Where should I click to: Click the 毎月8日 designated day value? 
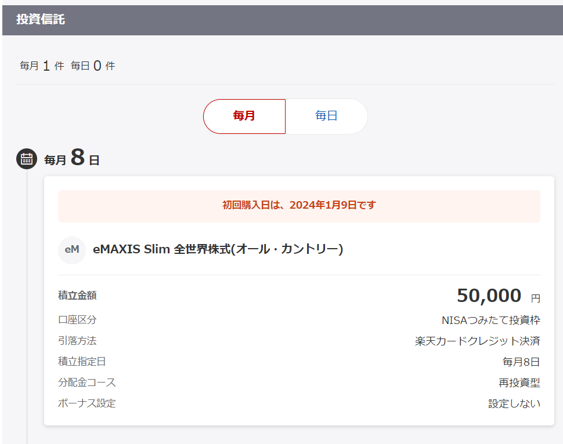click(521, 362)
